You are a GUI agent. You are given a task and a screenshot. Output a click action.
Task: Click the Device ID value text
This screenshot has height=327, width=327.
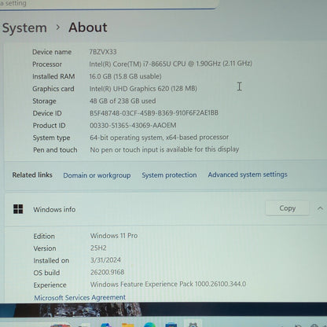coord(154,113)
